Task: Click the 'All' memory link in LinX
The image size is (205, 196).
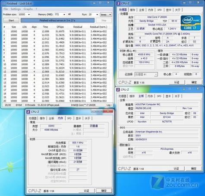Action: 69,14
